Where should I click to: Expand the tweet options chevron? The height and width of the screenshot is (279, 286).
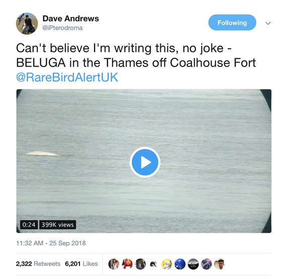(268, 23)
